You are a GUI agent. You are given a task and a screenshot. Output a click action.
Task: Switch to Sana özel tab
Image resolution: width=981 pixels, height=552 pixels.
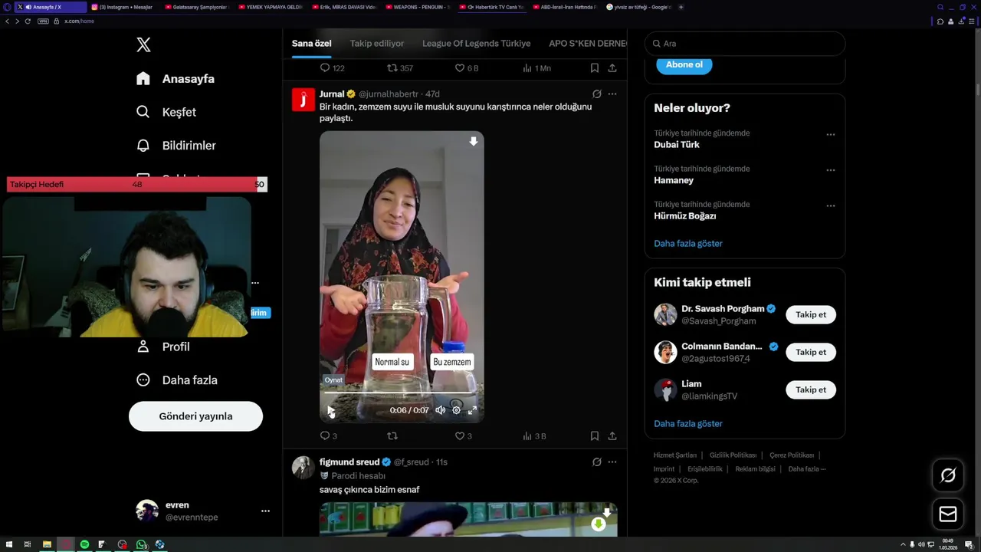point(311,44)
